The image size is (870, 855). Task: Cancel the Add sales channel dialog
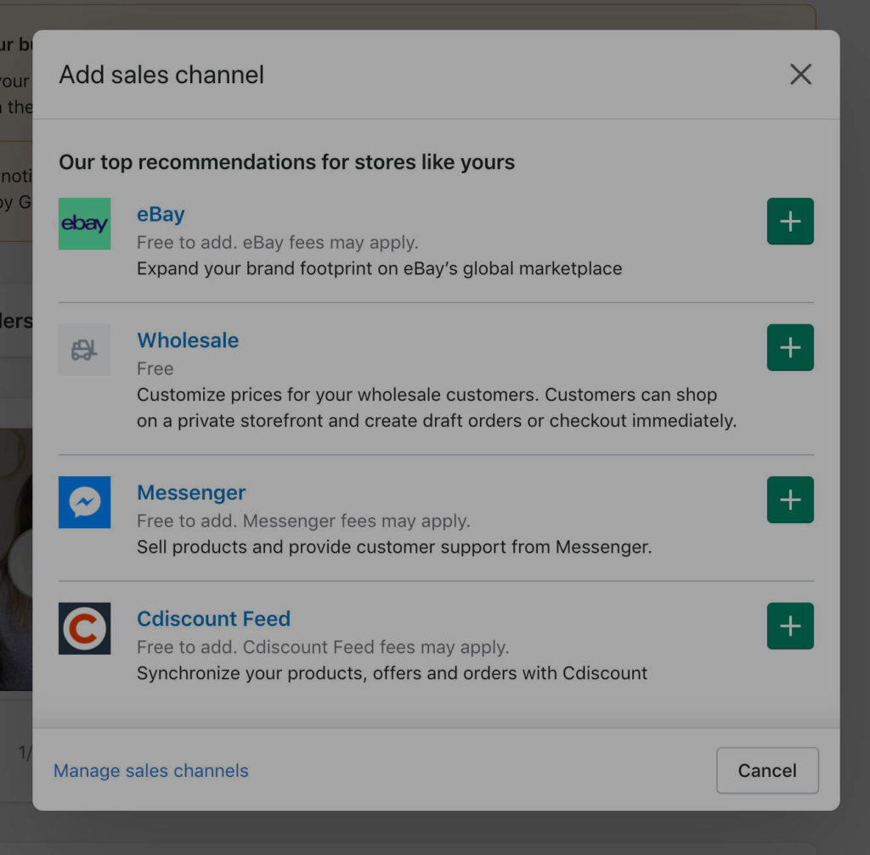pos(767,770)
